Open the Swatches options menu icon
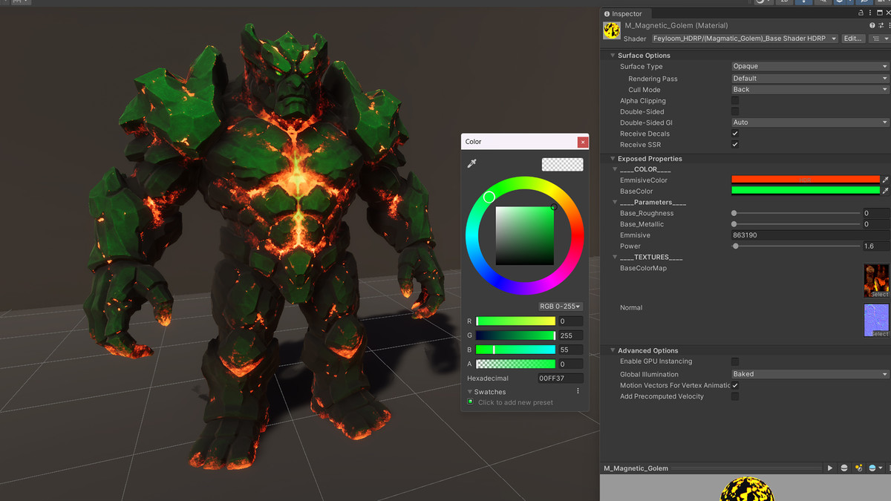The height and width of the screenshot is (501, 891). tap(578, 391)
